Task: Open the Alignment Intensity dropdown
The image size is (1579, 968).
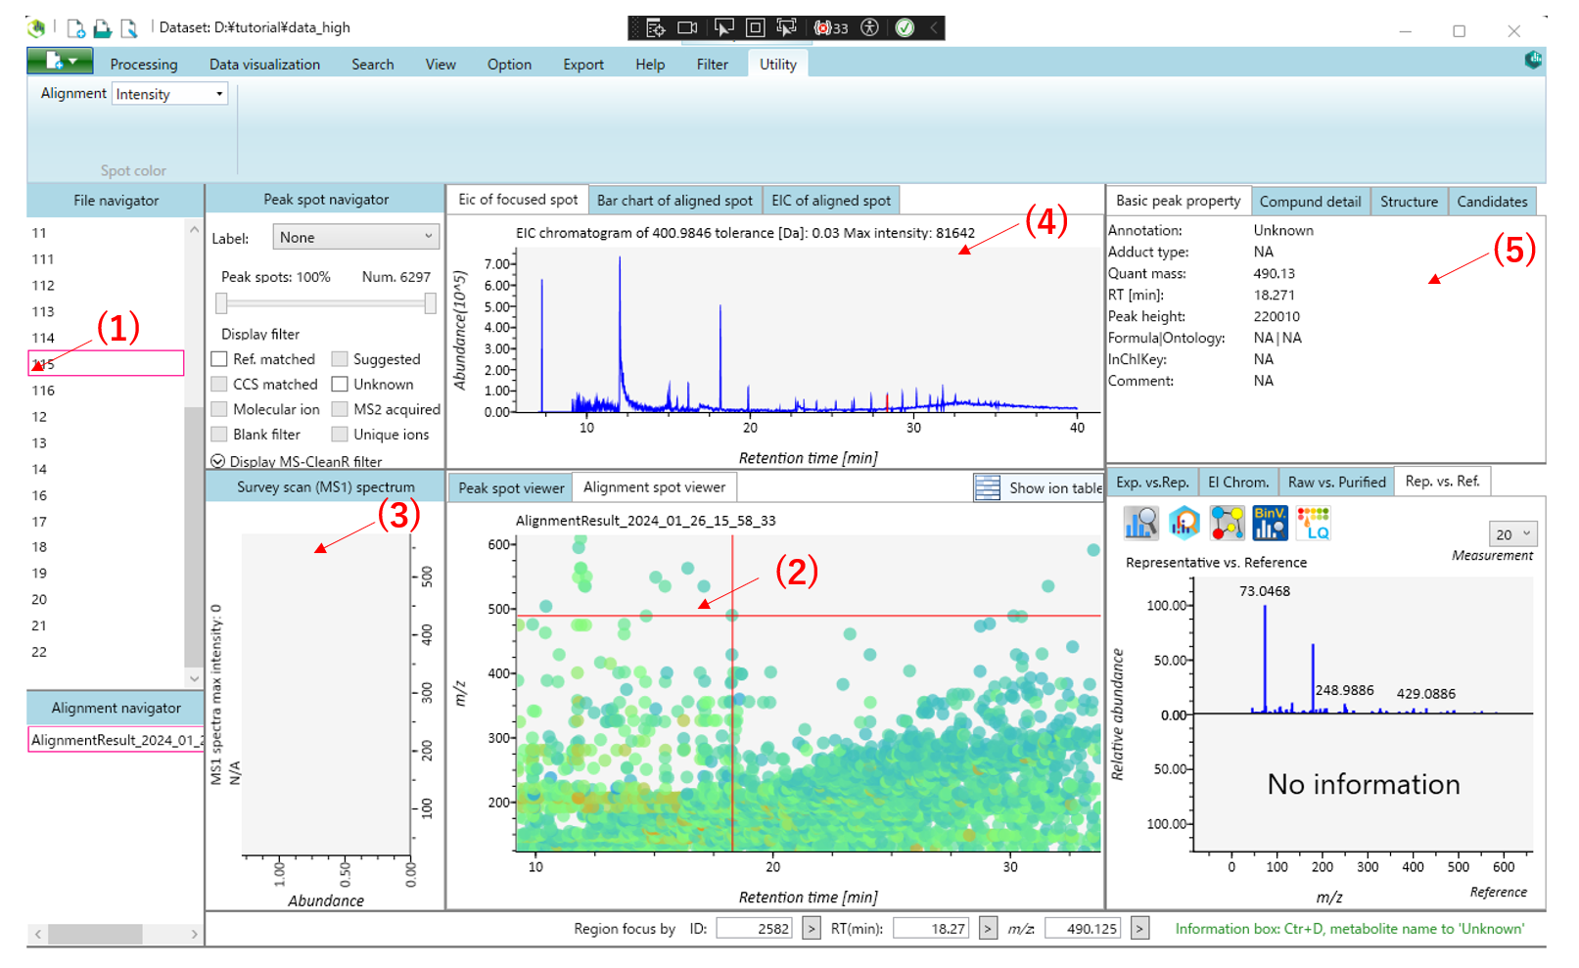Action: pos(169,94)
